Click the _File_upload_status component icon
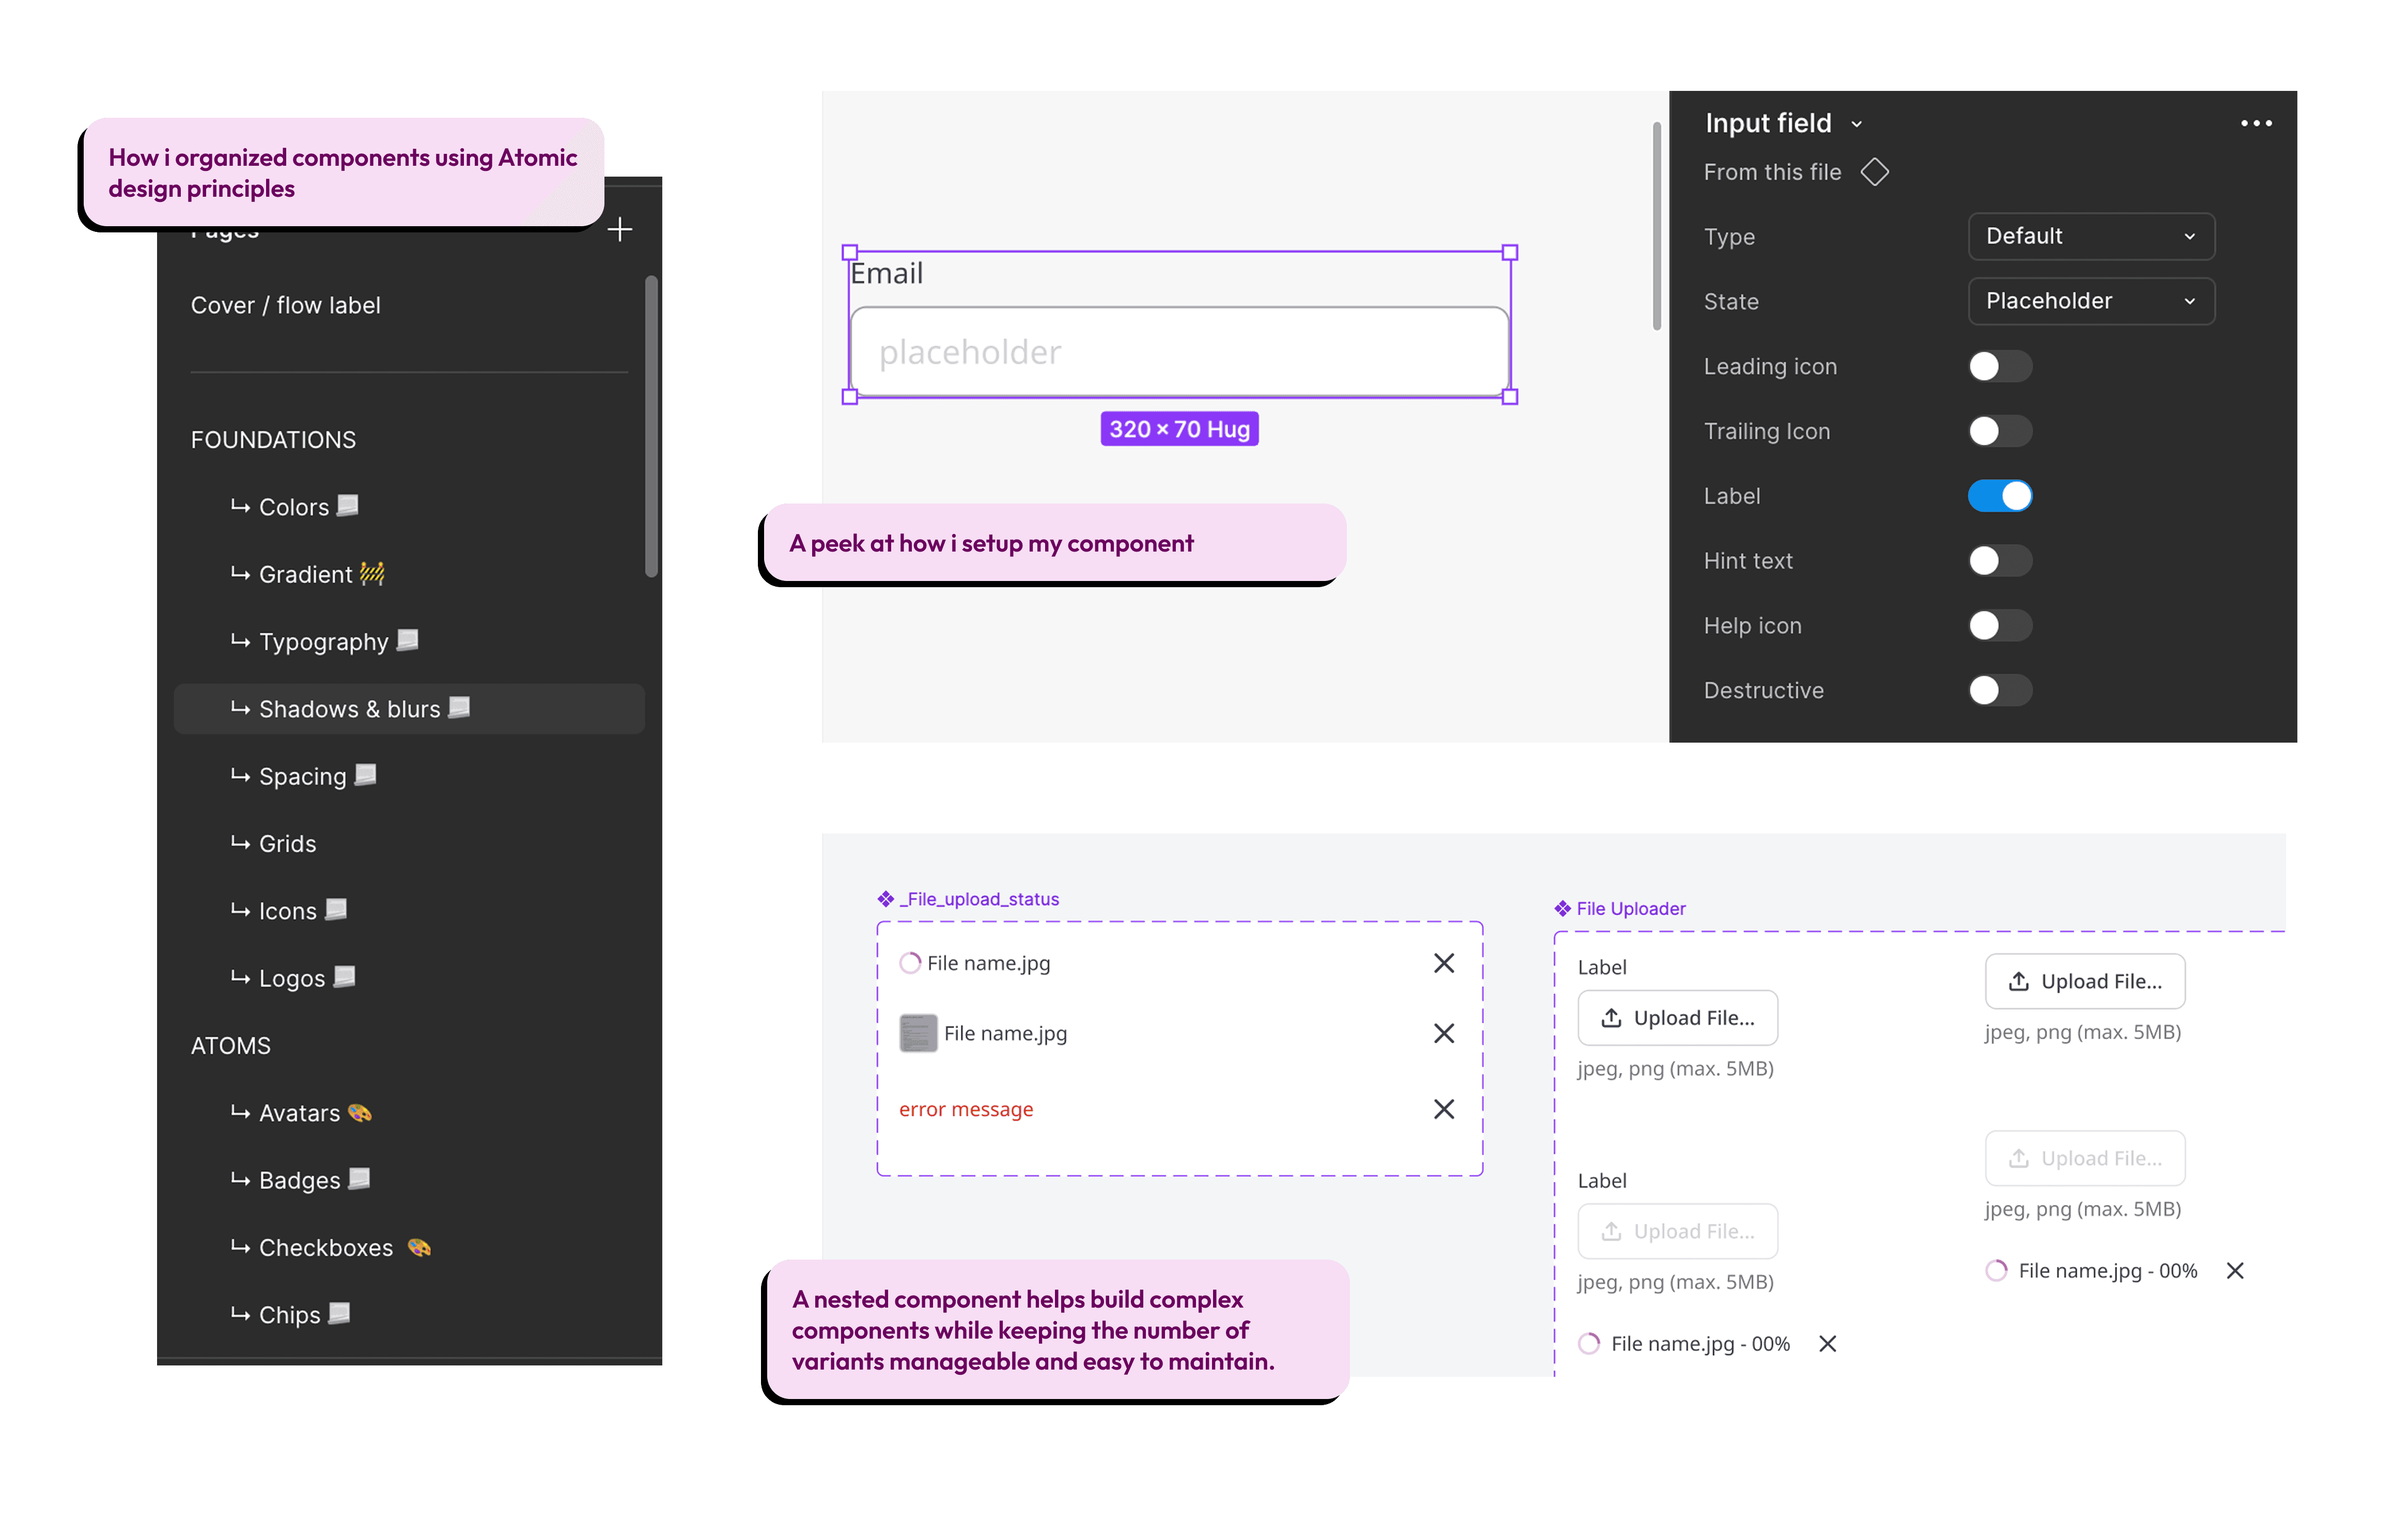This screenshot has height=1540, width=2393. click(885, 899)
